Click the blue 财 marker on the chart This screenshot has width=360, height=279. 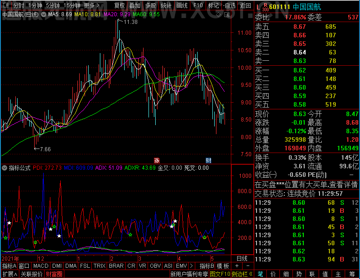(x=208, y=161)
